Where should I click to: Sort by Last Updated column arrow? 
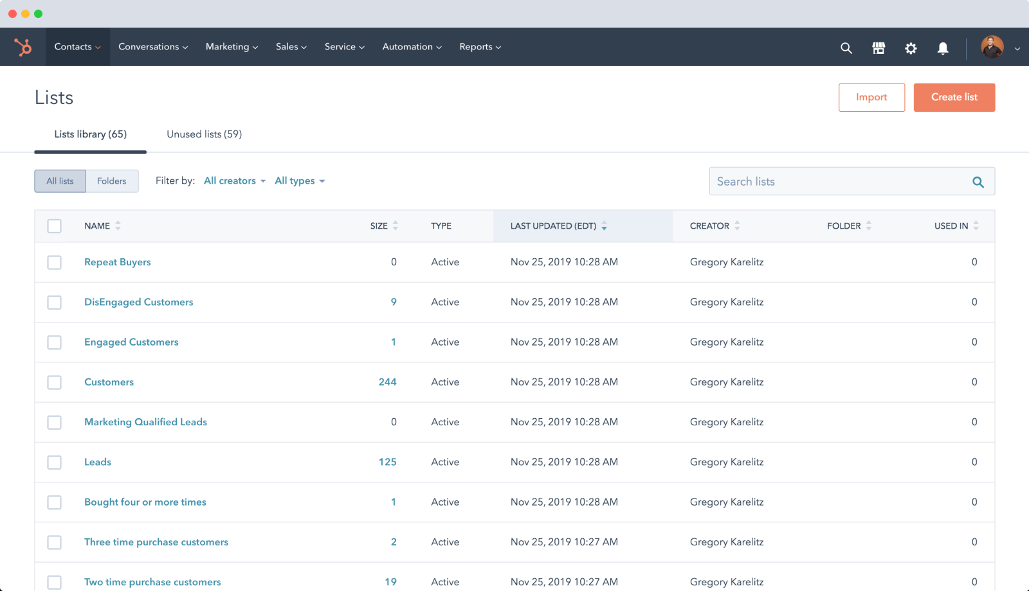[604, 226]
